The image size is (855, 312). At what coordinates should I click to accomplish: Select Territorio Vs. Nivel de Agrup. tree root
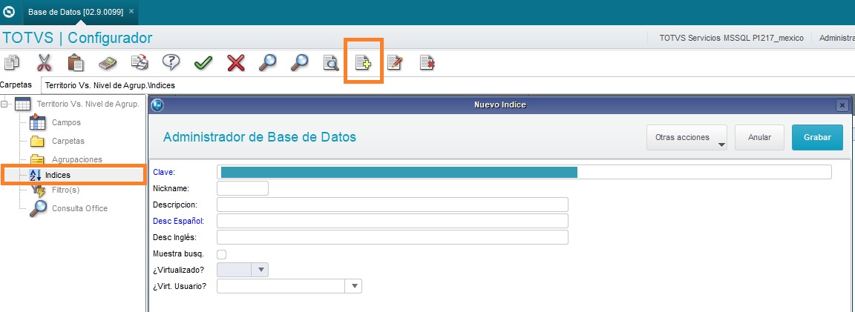point(88,104)
